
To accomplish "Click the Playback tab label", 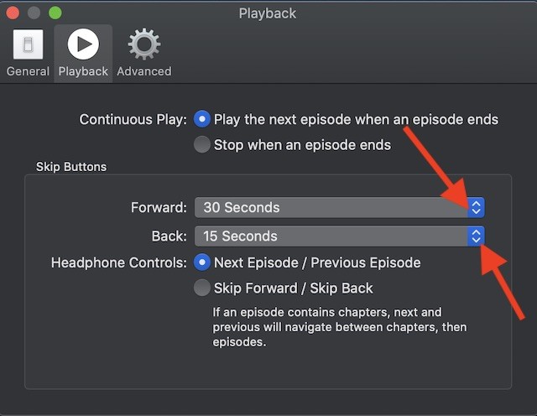I will coord(83,71).
